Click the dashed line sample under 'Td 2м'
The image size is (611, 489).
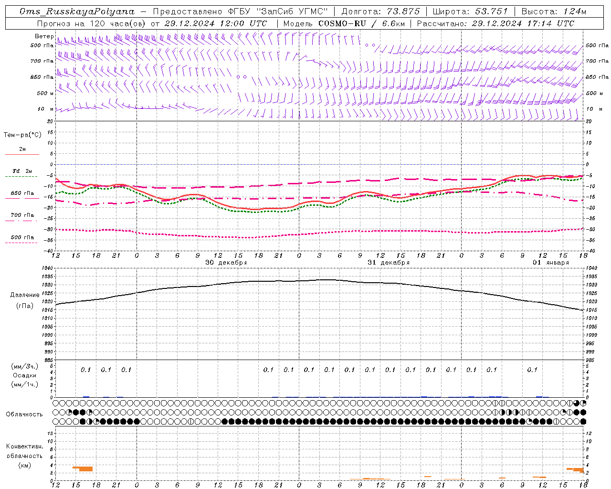pos(21,177)
